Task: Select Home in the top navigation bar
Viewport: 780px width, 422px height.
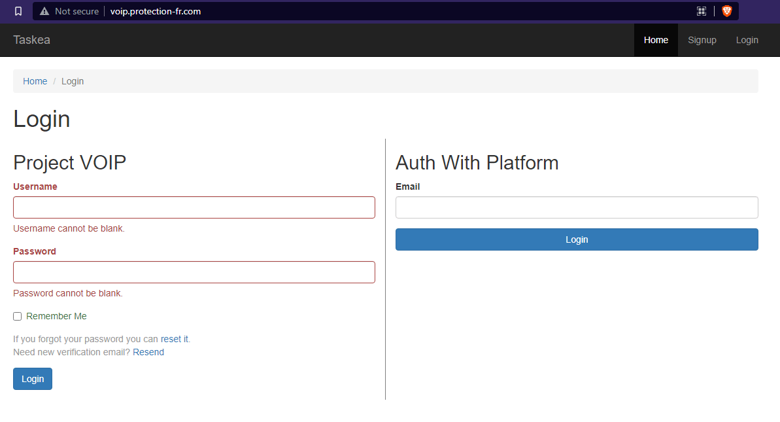Action: [x=656, y=40]
